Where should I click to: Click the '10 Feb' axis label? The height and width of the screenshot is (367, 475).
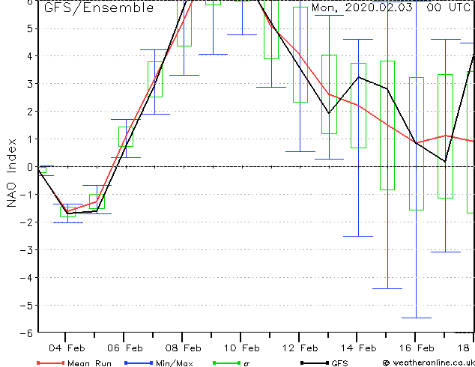click(x=242, y=348)
